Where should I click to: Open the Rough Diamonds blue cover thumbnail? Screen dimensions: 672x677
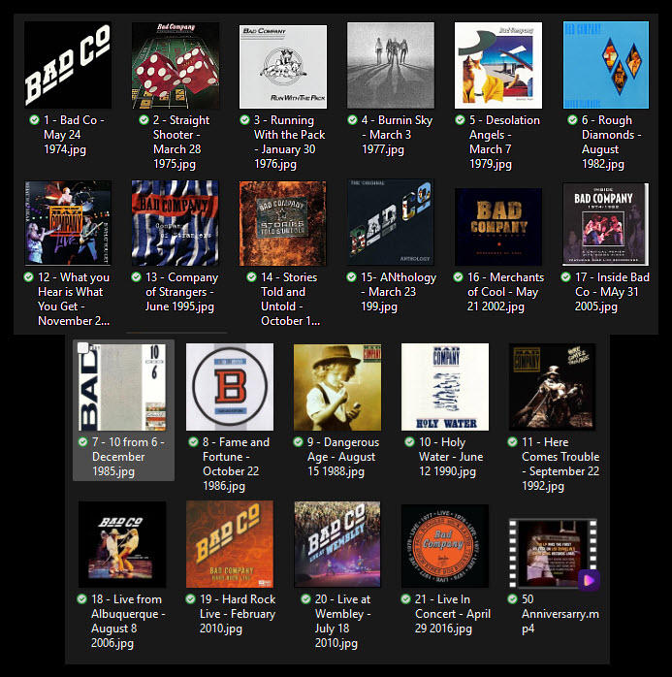(x=606, y=65)
